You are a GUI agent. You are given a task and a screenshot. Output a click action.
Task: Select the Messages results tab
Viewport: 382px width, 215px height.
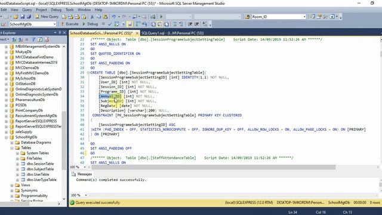click(x=82, y=174)
